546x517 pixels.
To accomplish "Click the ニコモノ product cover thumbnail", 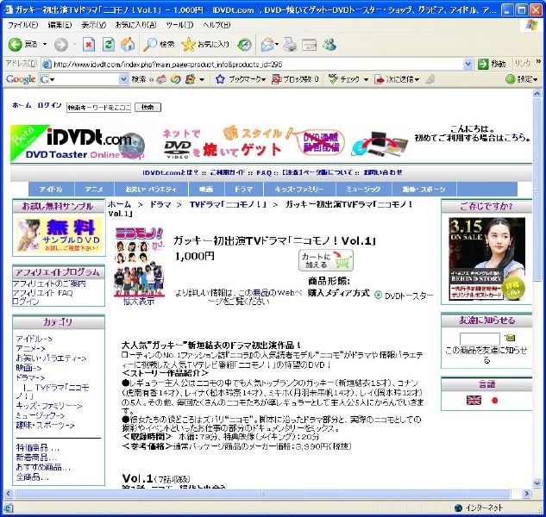I will [x=139, y=262].
